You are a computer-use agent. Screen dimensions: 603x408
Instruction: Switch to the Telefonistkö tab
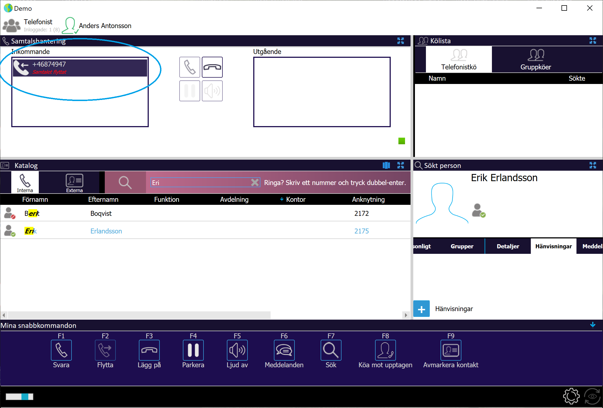pos(459,59)
